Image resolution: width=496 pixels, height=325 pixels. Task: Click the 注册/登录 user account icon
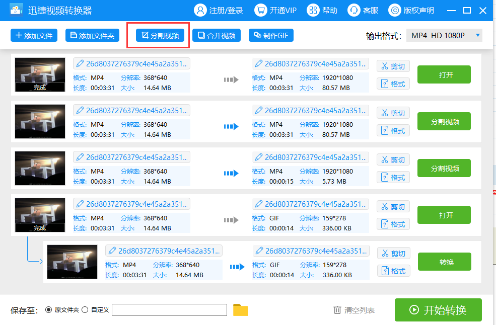click(200, 10)
